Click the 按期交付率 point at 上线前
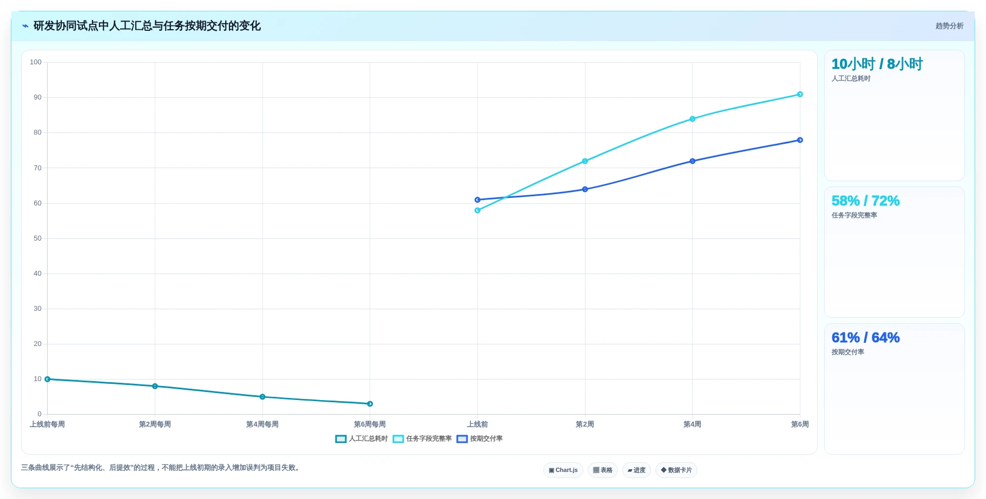The height and width of the screenshot is (499, 986). point(477,200)
